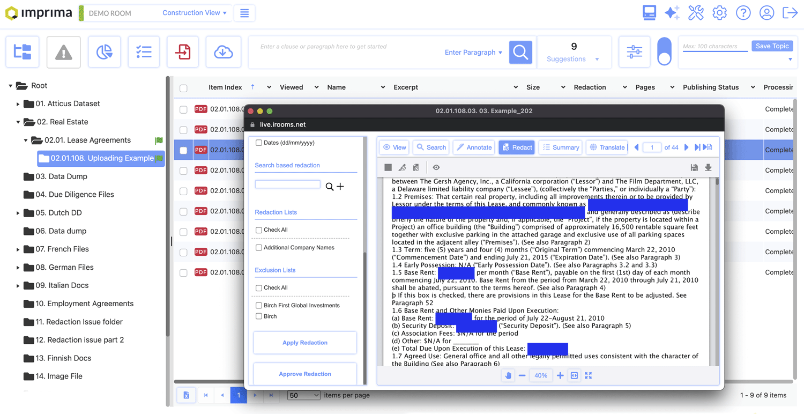Open the Construction View dropdown
Viewport: 804px width, 414px height.
pyautogui.click(x=194, y=13)
